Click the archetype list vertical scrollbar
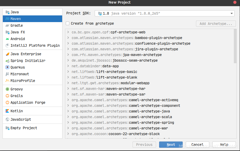This screenshot has height=151, width=240. click(235, 46)
